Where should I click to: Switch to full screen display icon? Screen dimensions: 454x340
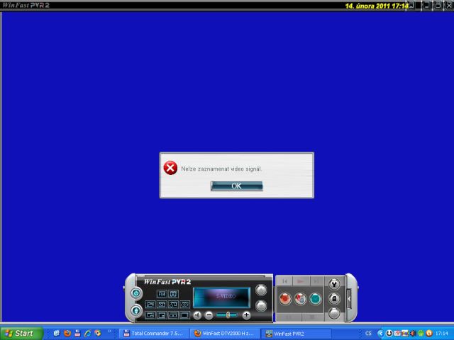pos(184,315)
